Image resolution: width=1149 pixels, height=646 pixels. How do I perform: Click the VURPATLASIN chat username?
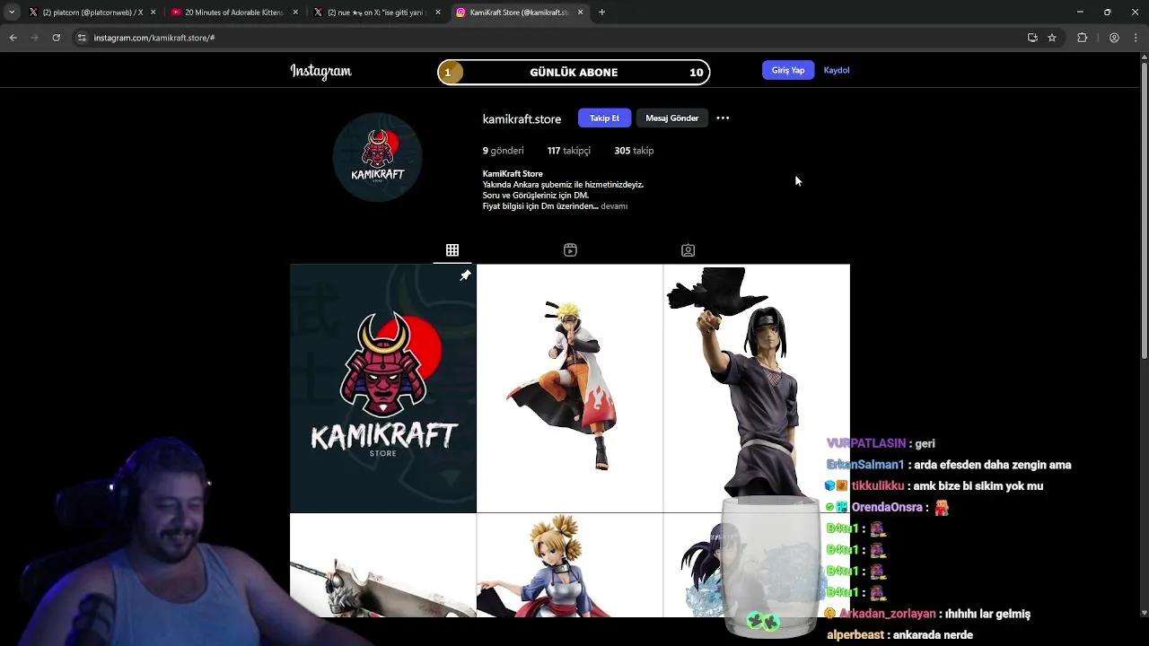pos(866,443)
